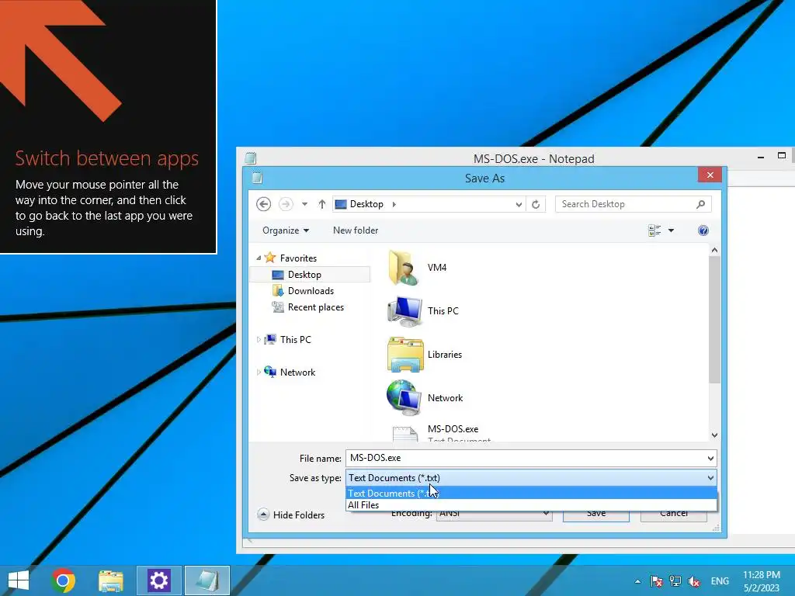Click the file list vertical scrollbar

click(x=714, y=319)
